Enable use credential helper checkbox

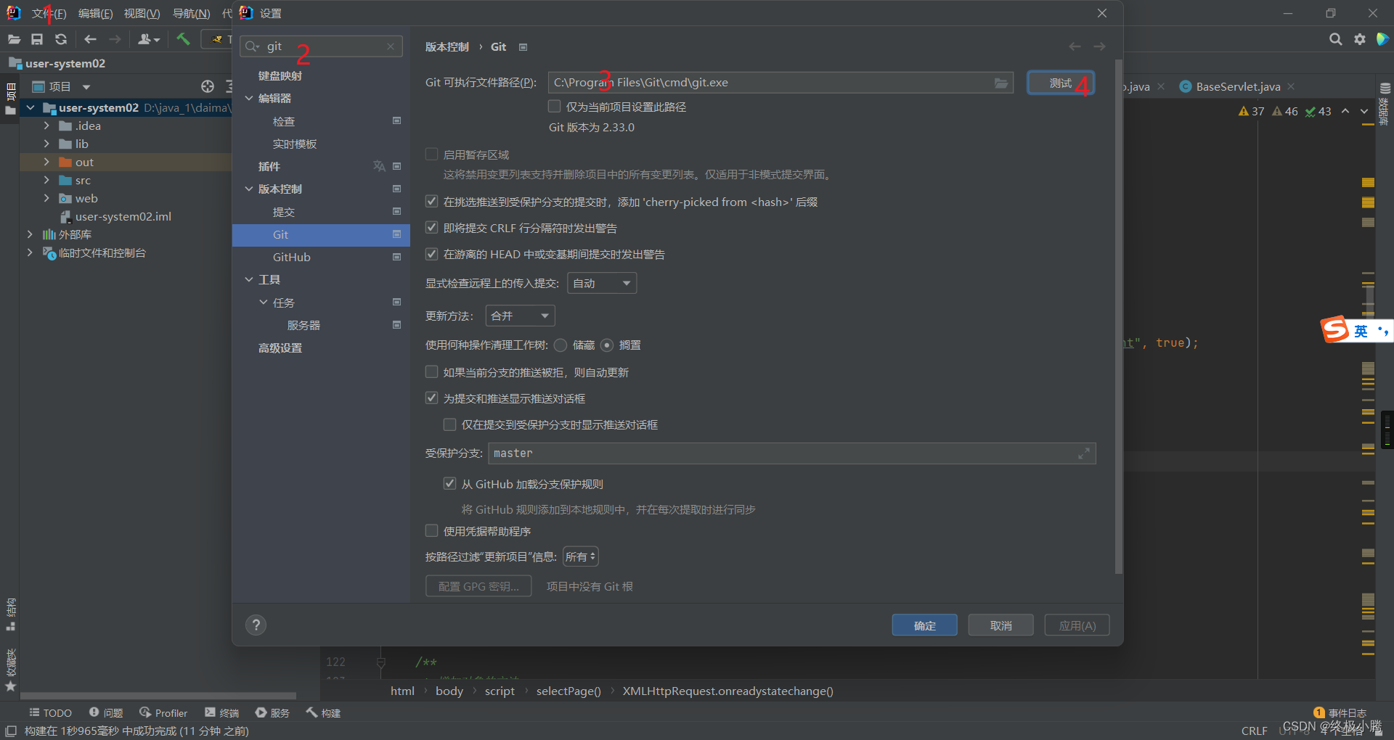pos(432,531)
